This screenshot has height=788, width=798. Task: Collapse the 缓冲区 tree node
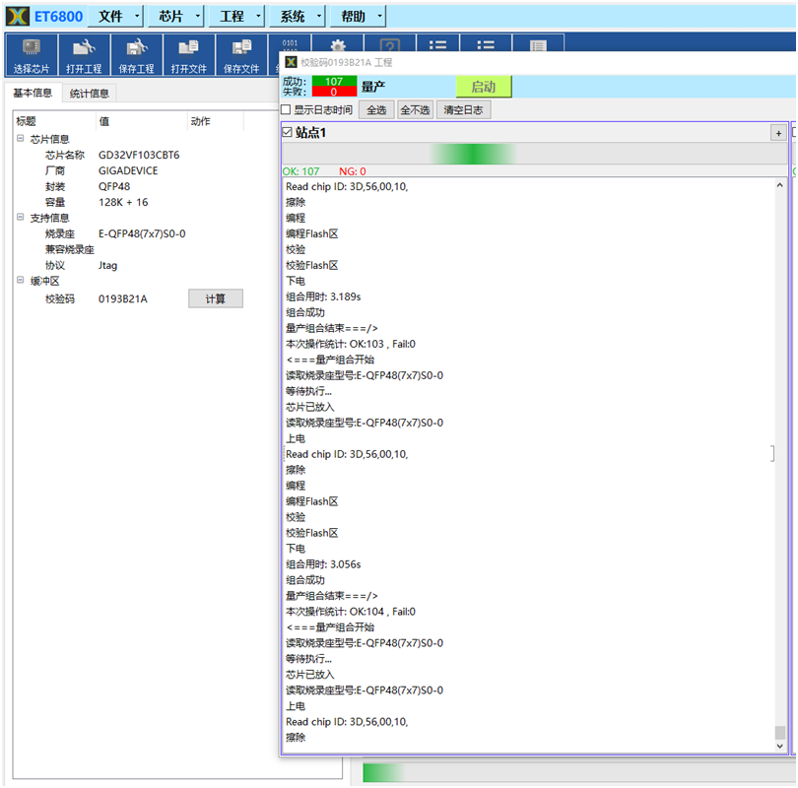20,281
